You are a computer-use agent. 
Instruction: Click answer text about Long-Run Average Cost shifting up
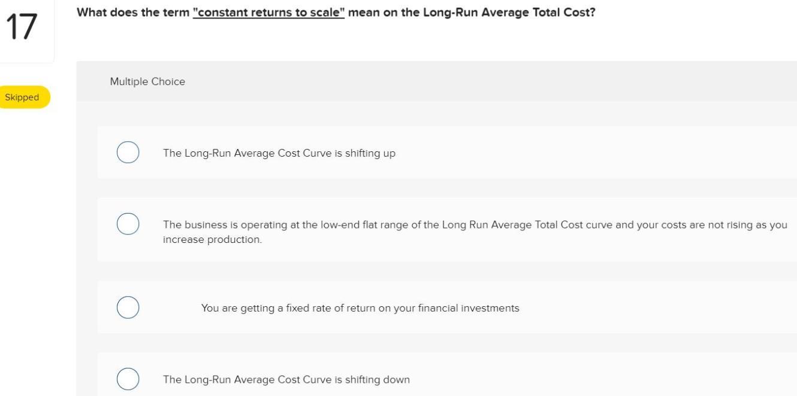coord(279,153)
